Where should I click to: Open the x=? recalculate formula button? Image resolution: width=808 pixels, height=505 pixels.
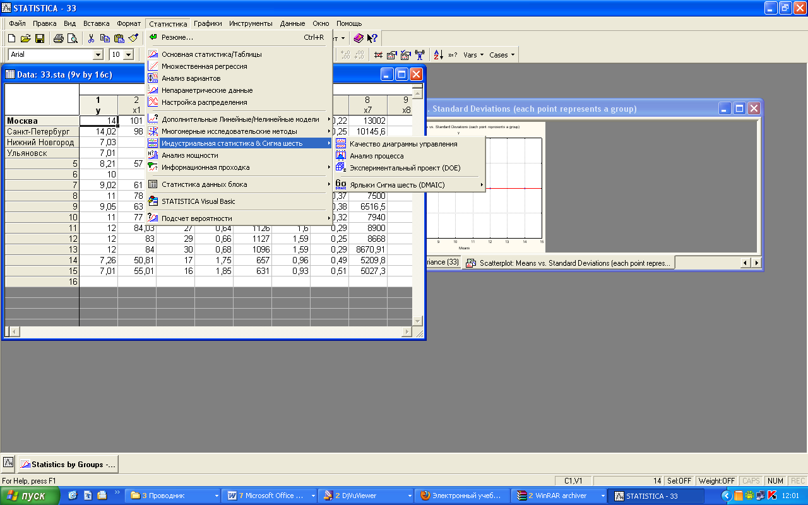[453, 55]
